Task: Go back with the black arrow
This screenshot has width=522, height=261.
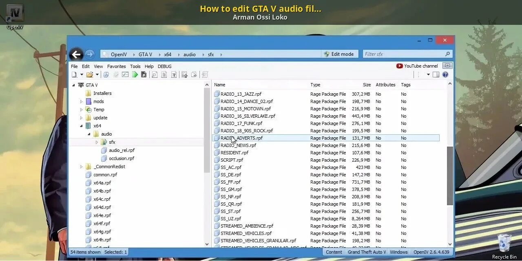Action: 76,54
